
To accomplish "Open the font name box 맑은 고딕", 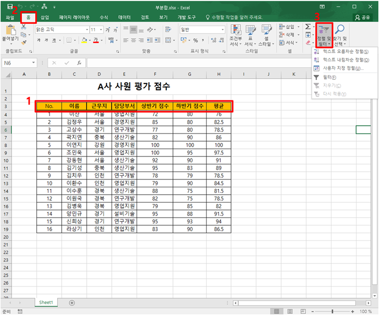I will pyautogui.click(x=62, y=30).
